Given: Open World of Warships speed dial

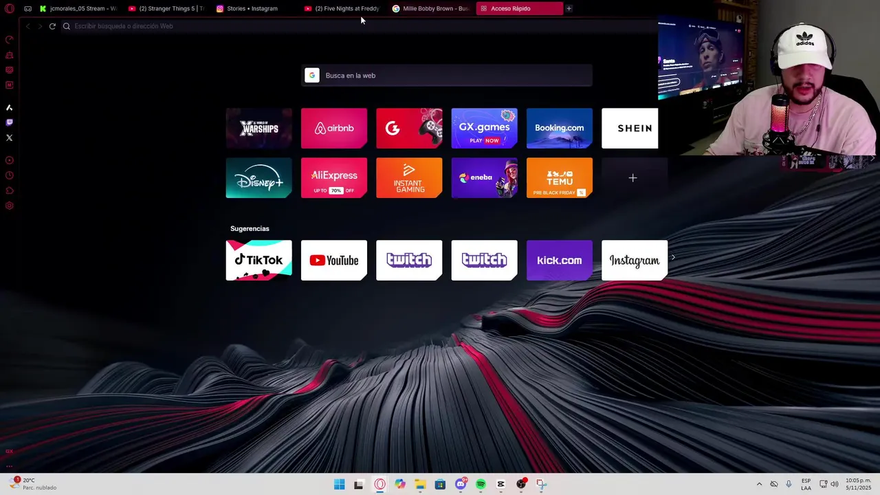Looking at the screenshot, I should point(258,128).
